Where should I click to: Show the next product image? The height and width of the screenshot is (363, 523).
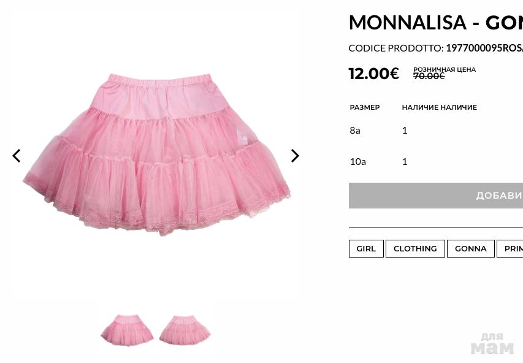pos(295,156)
